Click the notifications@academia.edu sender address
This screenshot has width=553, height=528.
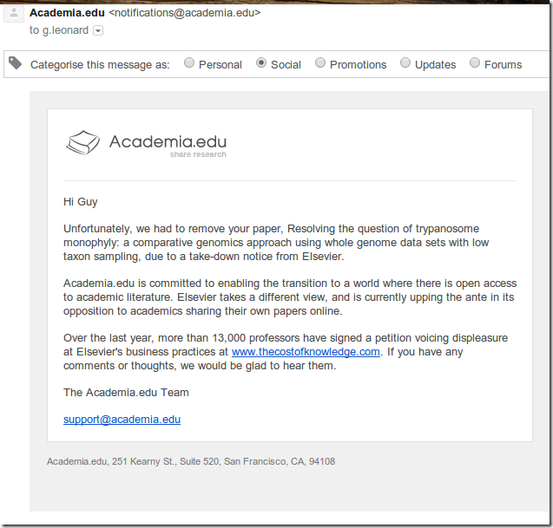(184, 13)
